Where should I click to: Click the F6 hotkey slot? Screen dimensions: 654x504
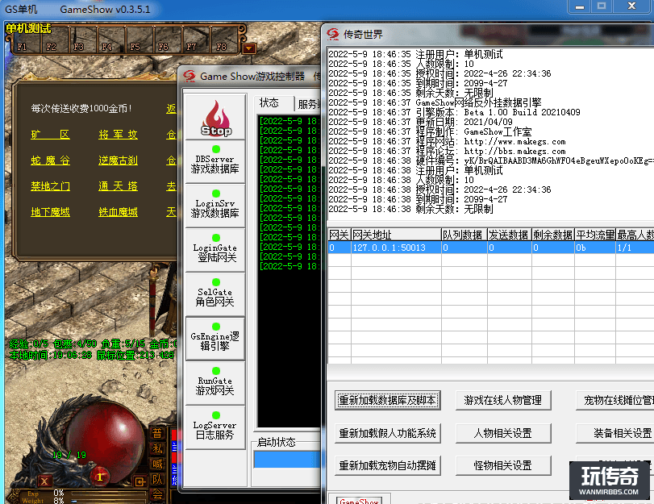pos(168,40)
